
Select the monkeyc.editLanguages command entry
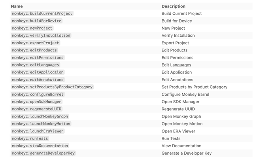(36, 65)
